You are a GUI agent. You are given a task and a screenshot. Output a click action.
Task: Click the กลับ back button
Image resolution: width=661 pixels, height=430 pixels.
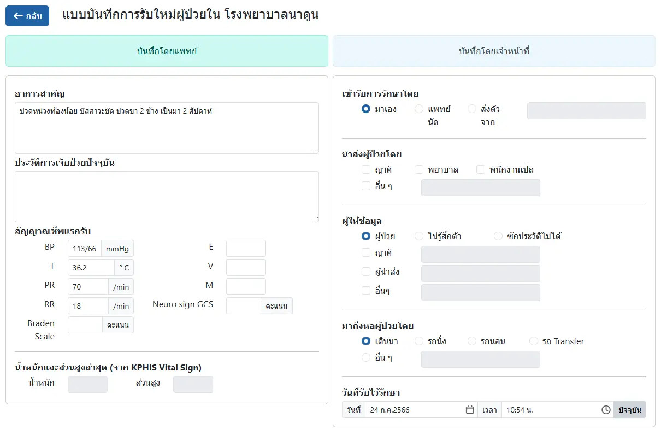[27, 16]
